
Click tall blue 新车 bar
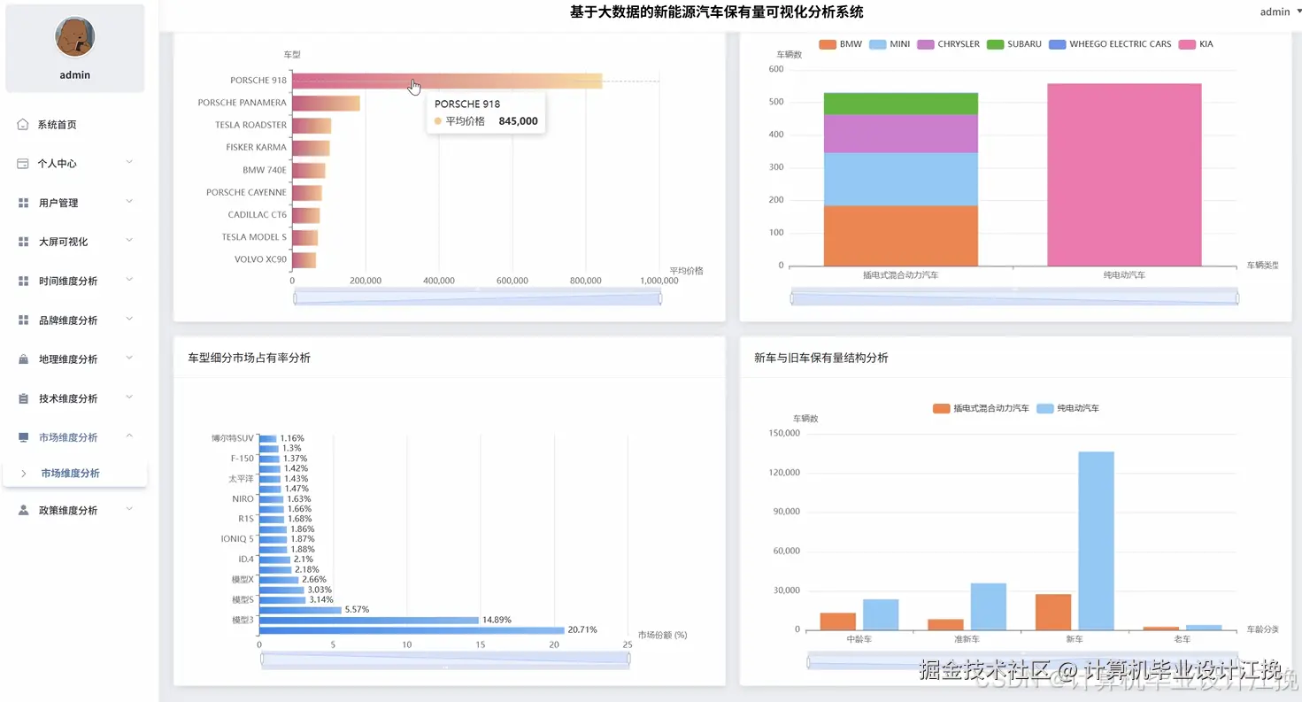tap(1096, 541)
